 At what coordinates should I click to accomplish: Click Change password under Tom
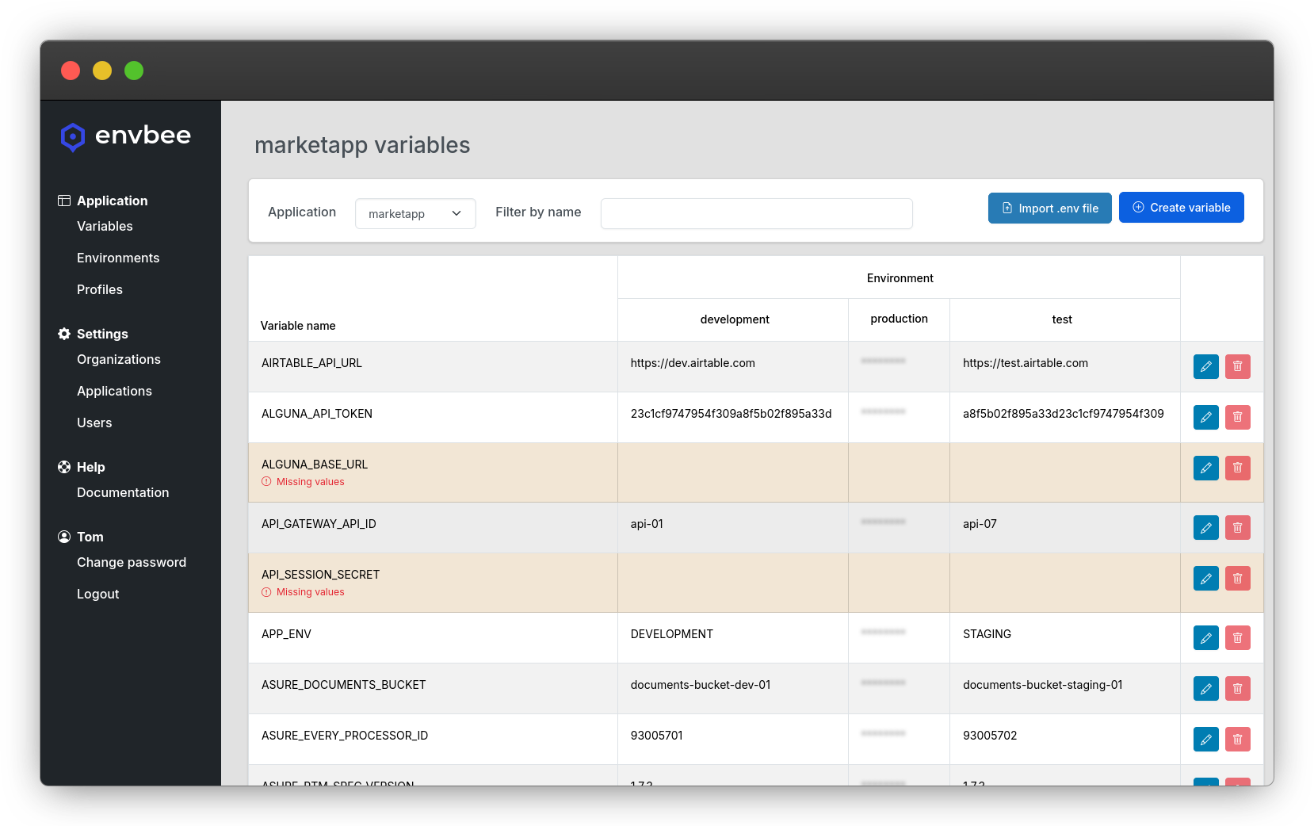pyautogui.click(x=132, y=562)
